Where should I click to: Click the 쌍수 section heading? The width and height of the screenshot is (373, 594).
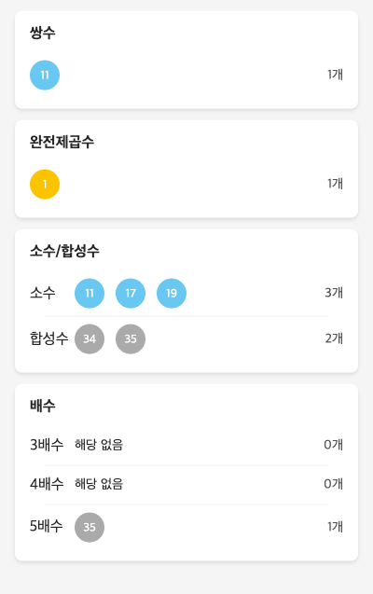[42, 33]
